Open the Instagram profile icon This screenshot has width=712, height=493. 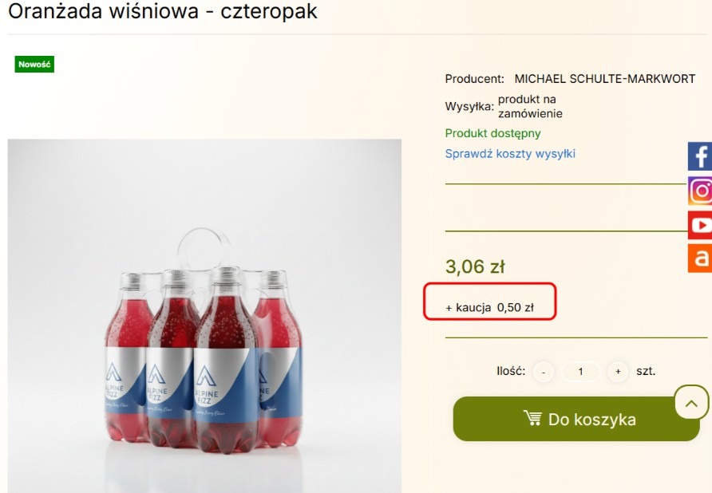tap(700, 191)
